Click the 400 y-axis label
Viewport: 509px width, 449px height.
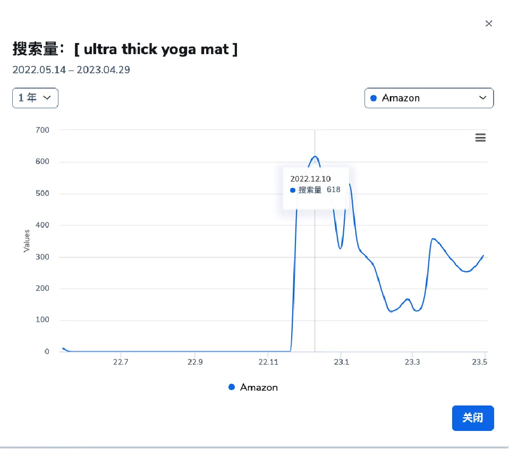tap(42, 225)
